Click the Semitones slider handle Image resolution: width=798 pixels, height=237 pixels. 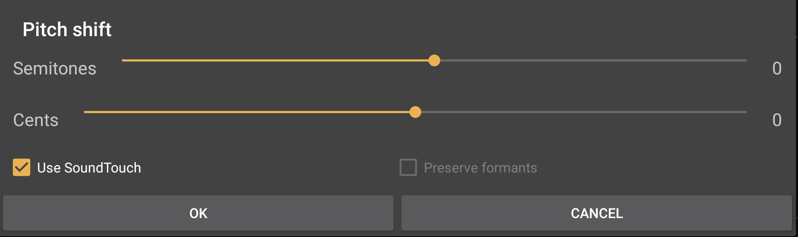click(434, 61)
